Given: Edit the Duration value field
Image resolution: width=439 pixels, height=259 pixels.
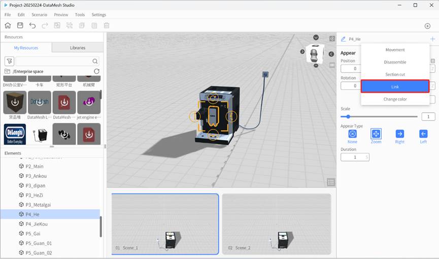Looking at the screenshot, I should click(x=355, y=157).
